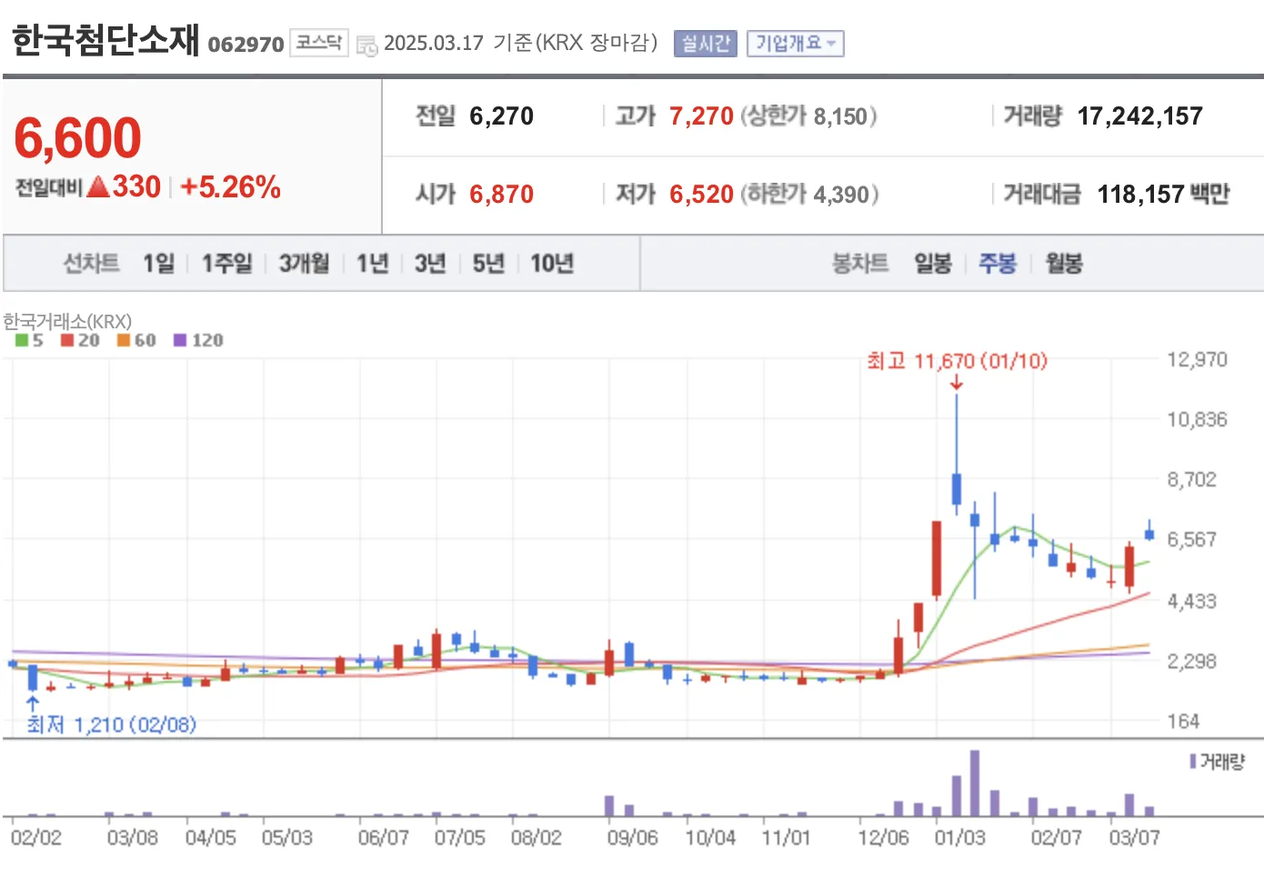This screenshot has height=893, width=1264.
Task: Click the 상한가 8,150 text
Action: (808, 116)
